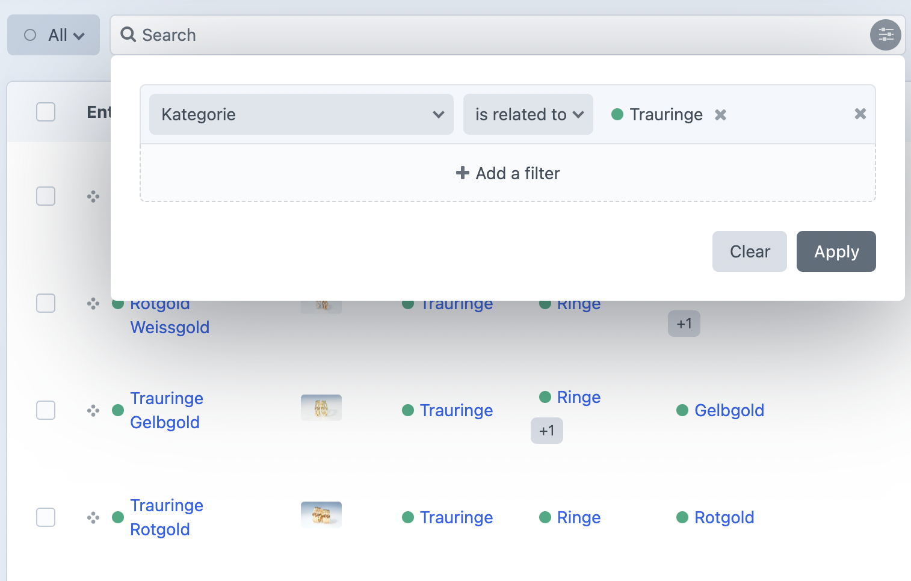Grab the drag handle next to Trauringe Rotgold
The width and height of the screenshot is (911, 581).
[x=93, y=517]
